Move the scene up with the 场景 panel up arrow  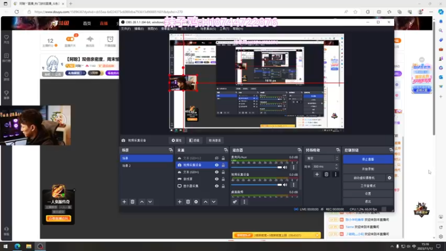[x=142, y=202]
